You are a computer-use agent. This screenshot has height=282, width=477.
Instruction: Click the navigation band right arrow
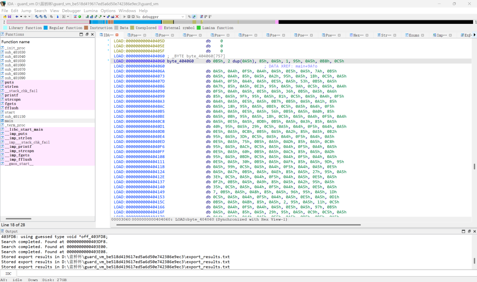pos(476,22)
